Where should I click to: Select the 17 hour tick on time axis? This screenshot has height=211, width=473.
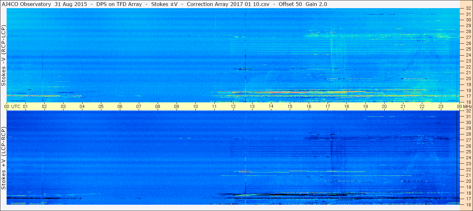pyautogui.click(x=328, y=106)
